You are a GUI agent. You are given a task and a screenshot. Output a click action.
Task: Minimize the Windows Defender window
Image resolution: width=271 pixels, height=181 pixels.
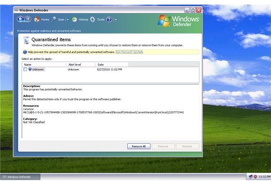(x=187, y=10)
